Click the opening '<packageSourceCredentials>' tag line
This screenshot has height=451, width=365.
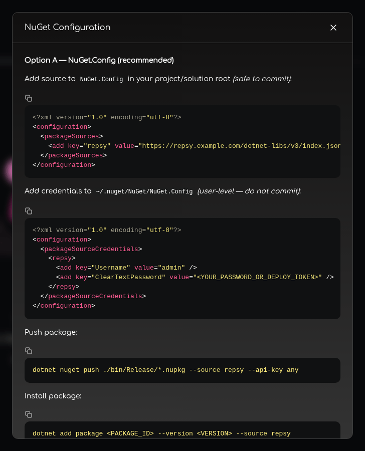pos(91,249)
